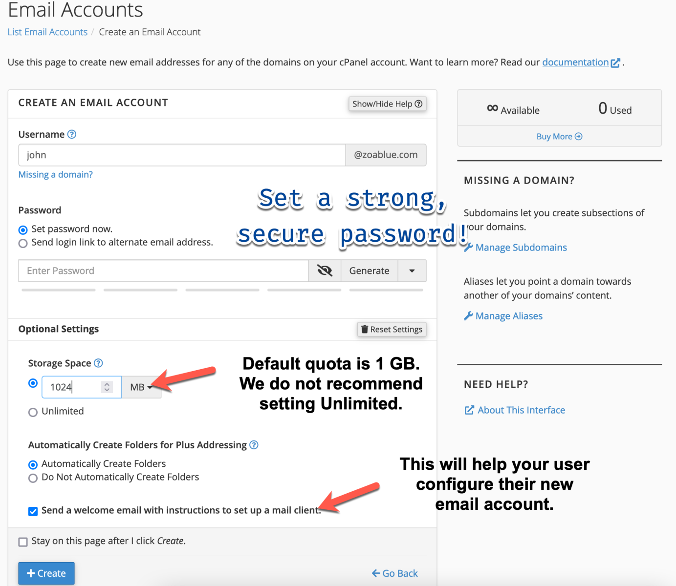Open About This Interface link
This screenshot has height=586, width=676.
coord(521,410)
